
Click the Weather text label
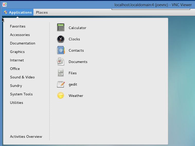76,96
